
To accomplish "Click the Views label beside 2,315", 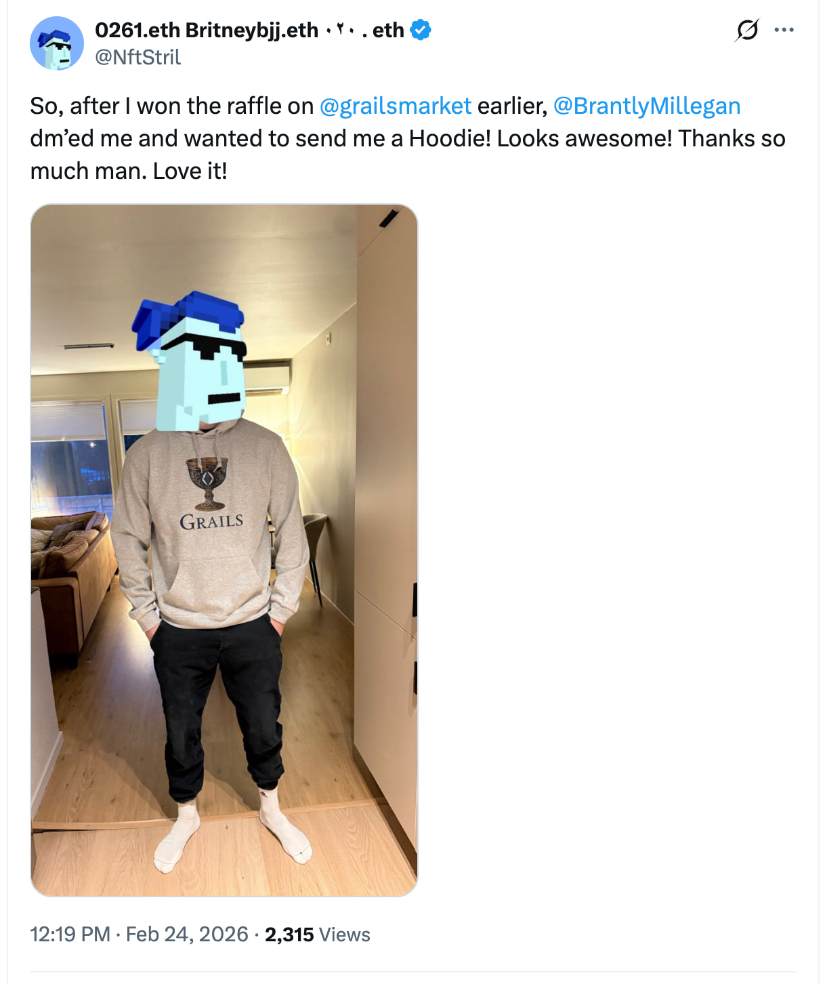I will 345,935.
